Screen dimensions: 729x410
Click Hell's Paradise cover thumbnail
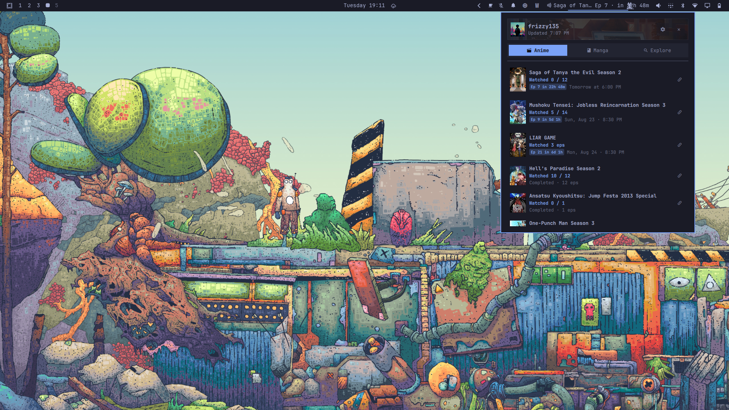click(518, 176)
